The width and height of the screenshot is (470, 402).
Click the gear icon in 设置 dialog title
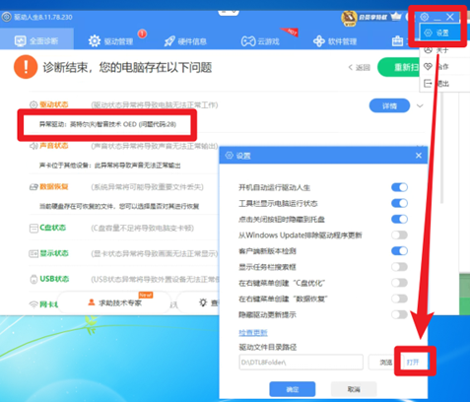point(229,156)
